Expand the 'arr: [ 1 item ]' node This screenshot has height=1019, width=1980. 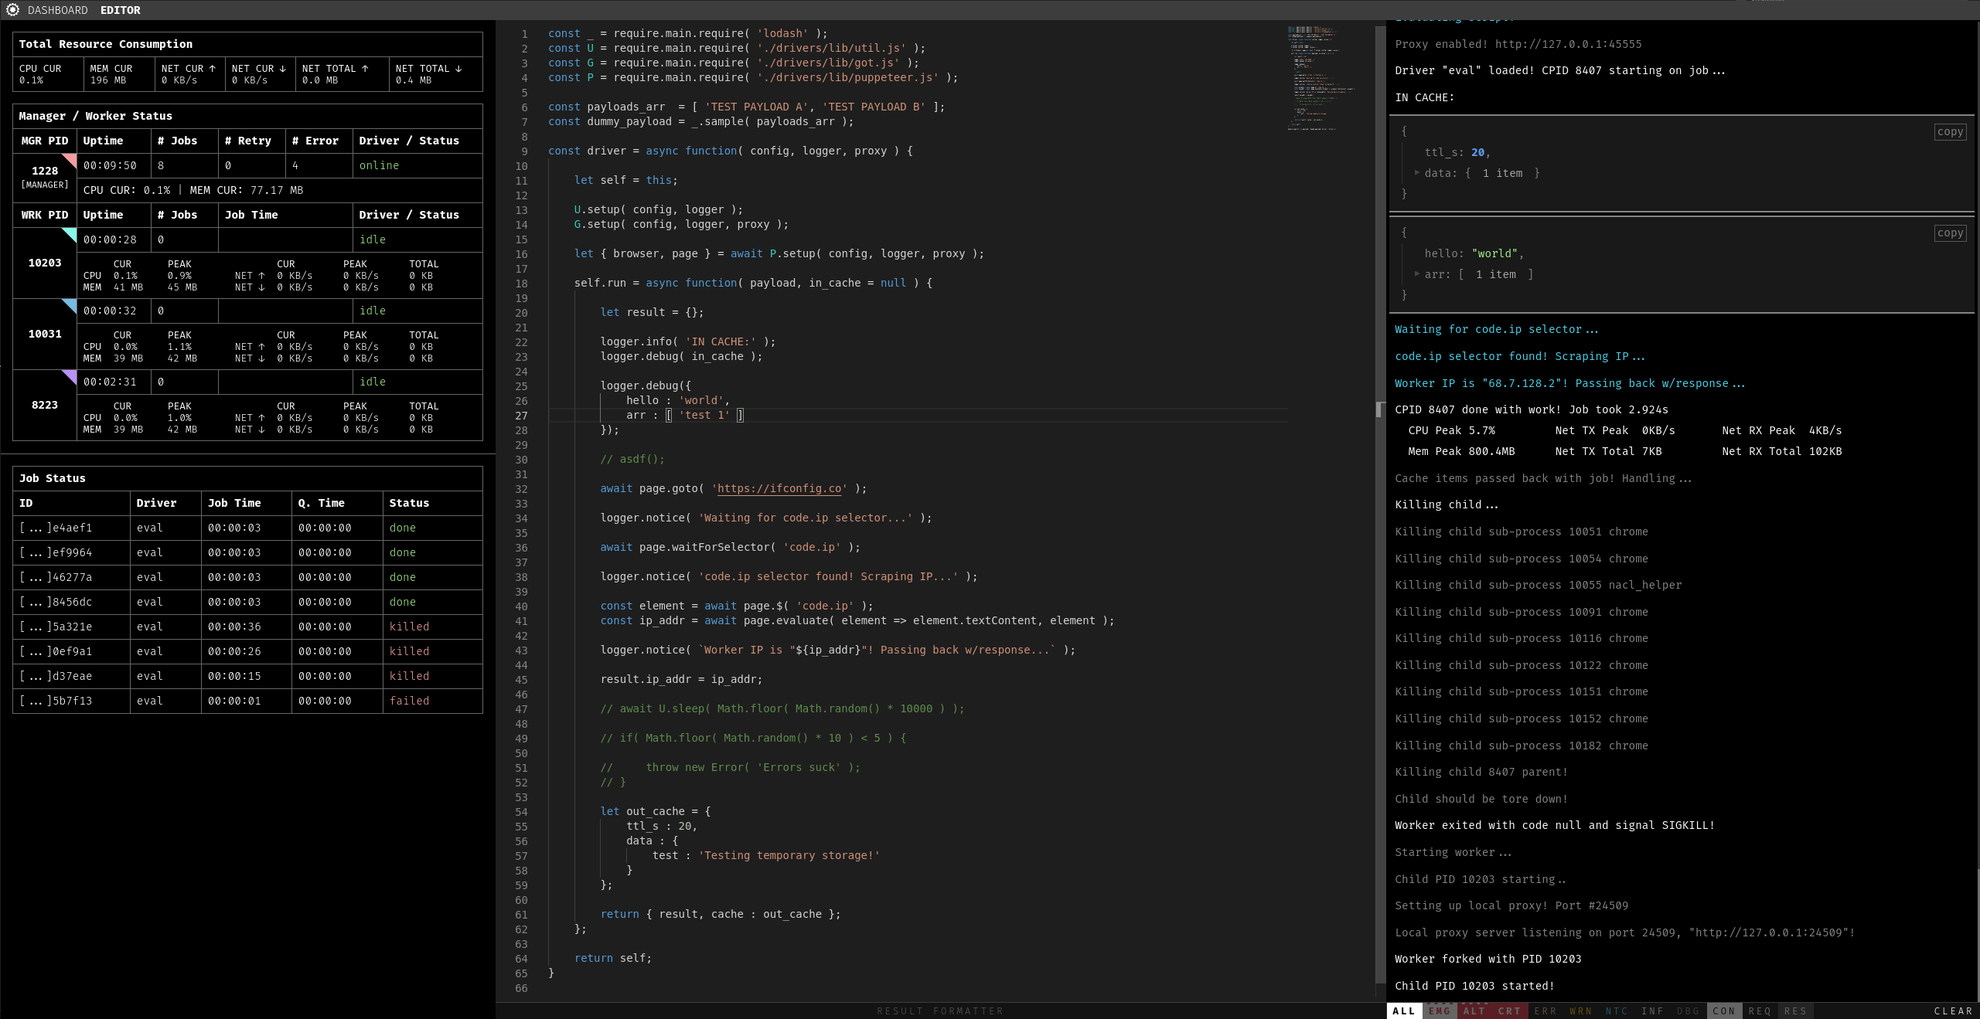pyautogui.click(x=1417, y=274)
